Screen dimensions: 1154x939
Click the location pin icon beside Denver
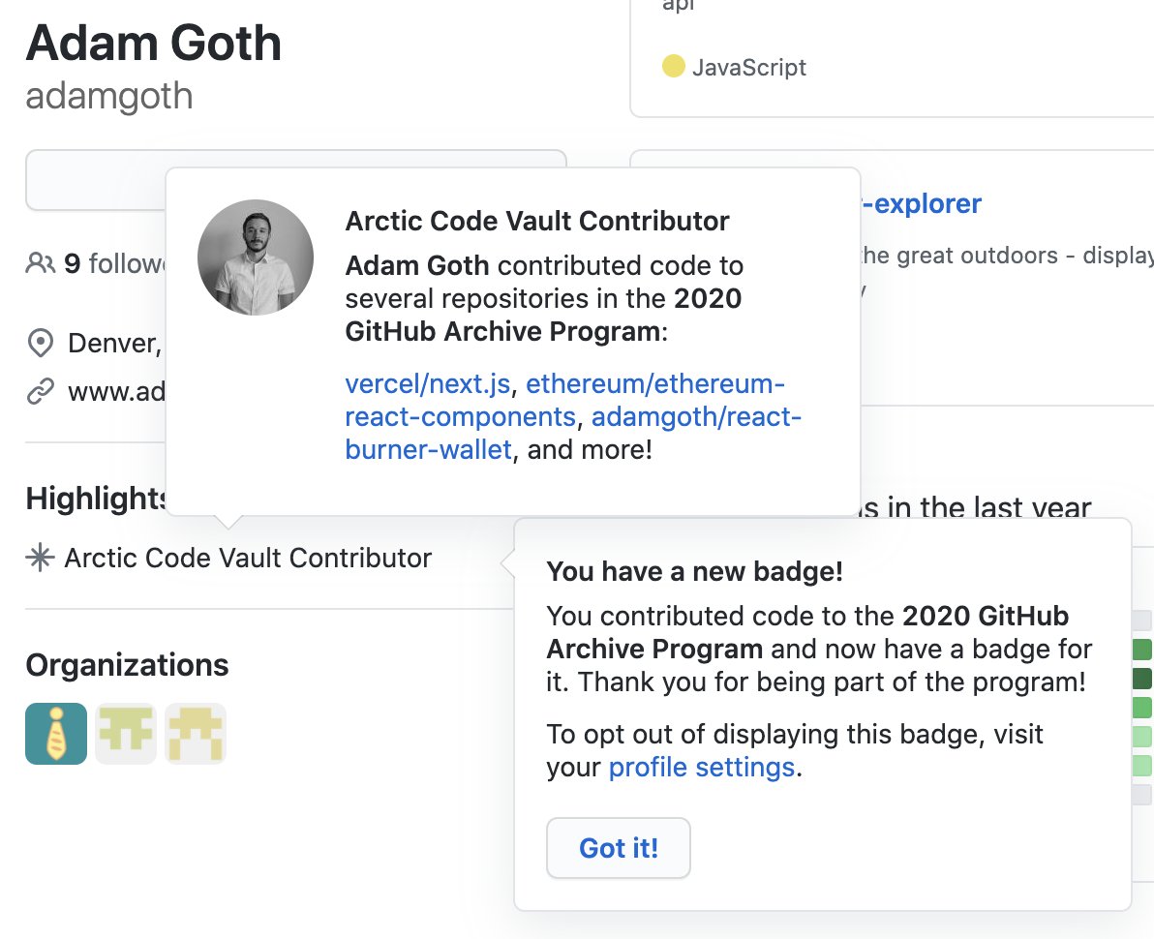[40, 343]
